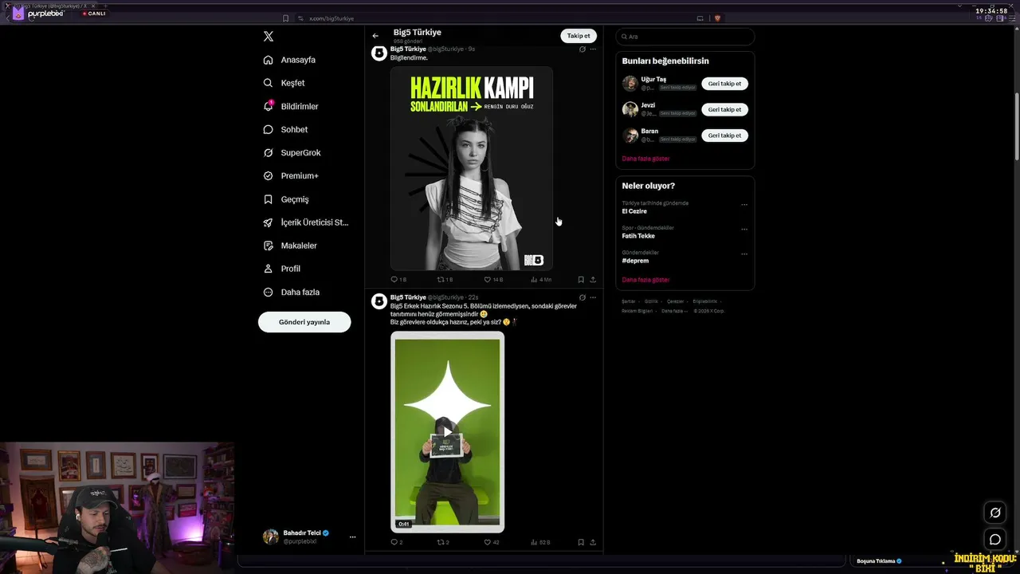The width and height of the screenshot is (1020, 574).
Task: Follow back Jevzi
Action: pos(724,109)
